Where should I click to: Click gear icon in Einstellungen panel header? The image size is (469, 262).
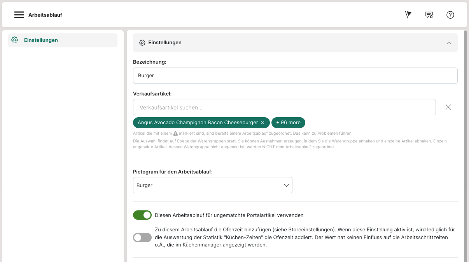(x=142, y=43)
